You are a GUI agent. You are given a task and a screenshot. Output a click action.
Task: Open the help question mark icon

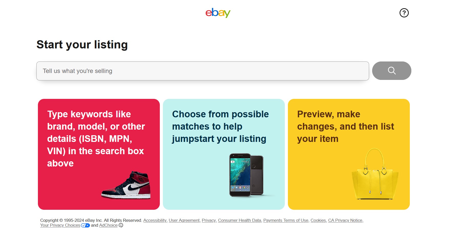pos(404,13)
